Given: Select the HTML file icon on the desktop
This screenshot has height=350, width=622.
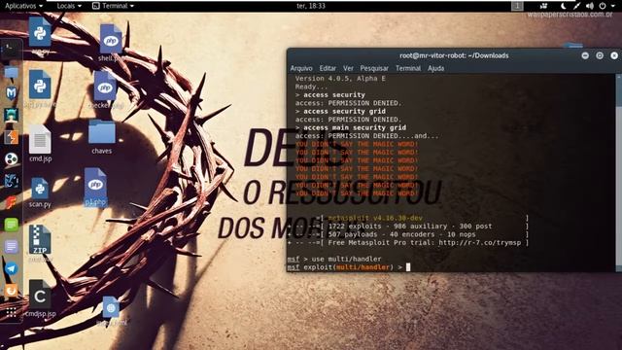Looking at the screenshot, I should click(x=111, y=311).
